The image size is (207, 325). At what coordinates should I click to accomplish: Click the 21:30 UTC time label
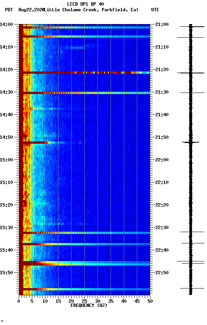[162, 92]
